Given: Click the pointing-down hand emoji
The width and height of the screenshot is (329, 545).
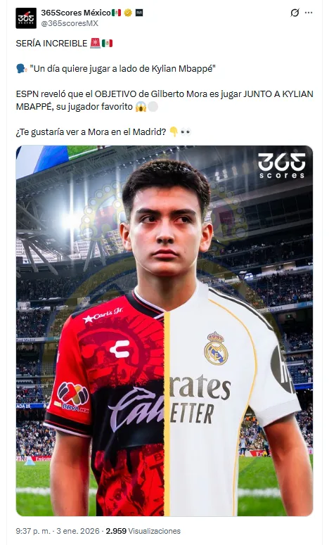Looking at the screenshot, I should click(174, 132).
